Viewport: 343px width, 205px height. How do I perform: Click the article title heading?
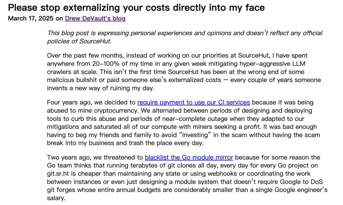click(136, 7)
